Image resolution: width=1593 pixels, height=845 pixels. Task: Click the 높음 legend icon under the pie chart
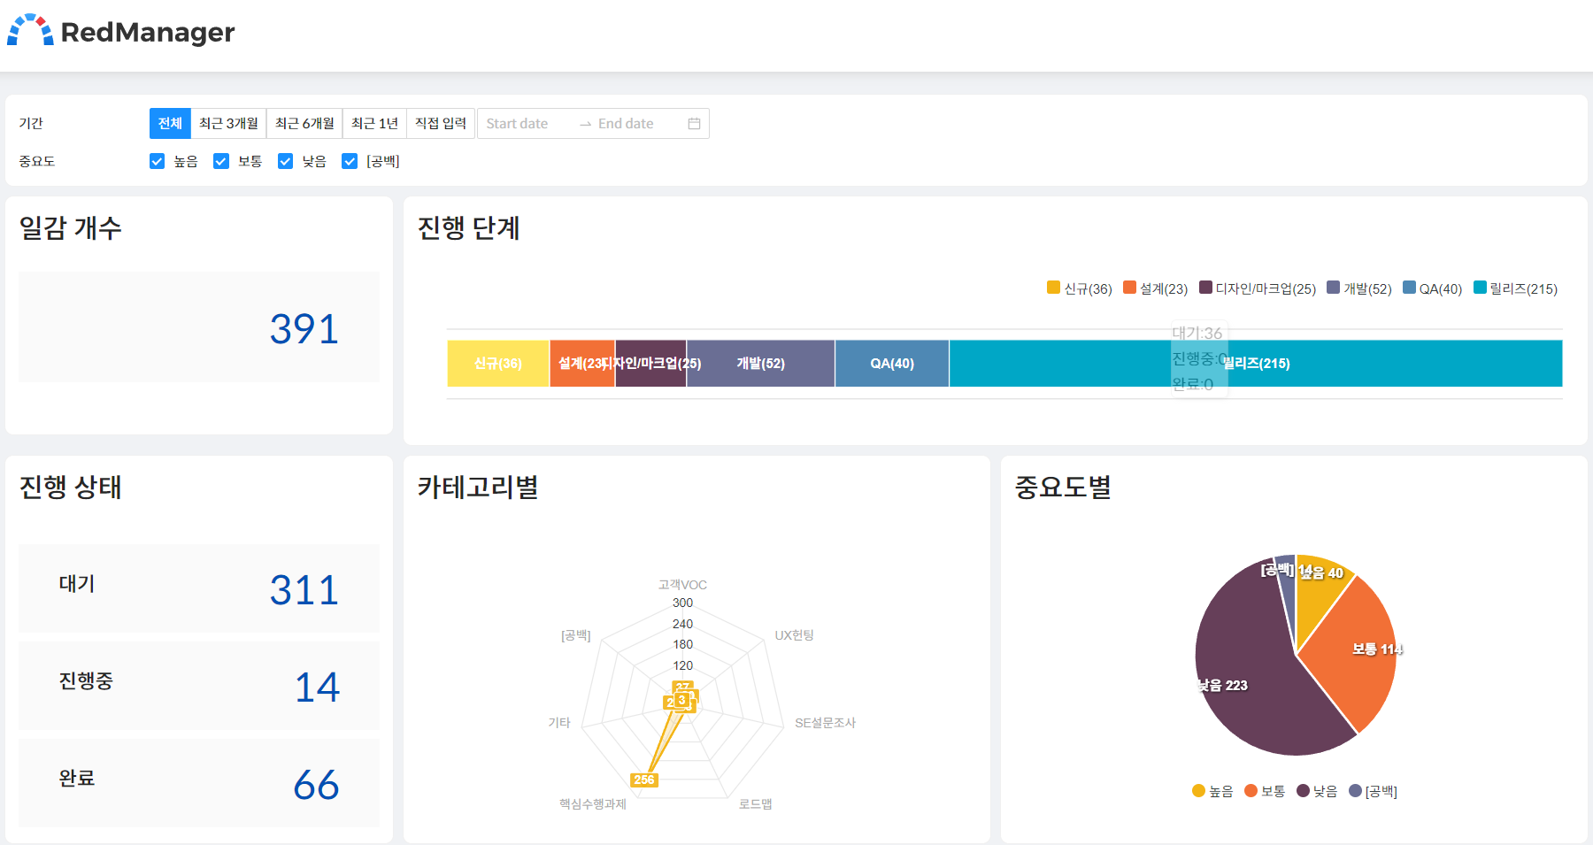click(1198, 791)
